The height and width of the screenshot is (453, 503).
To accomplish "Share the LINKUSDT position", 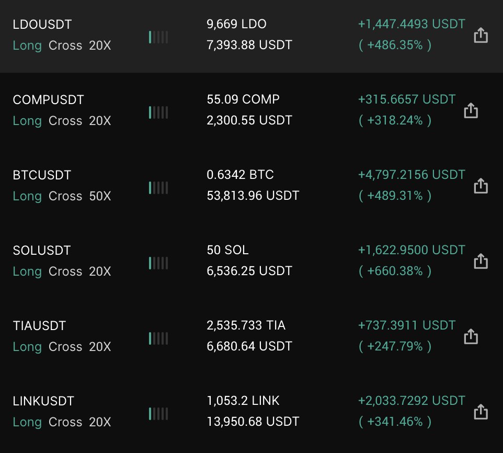I will (481, 412).
